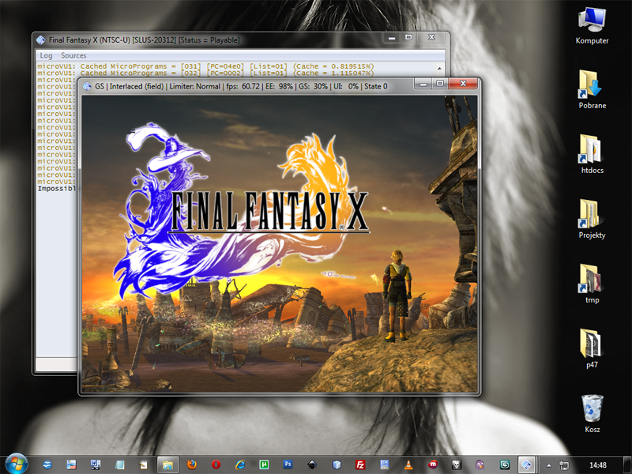Open the htdocs folder shortcut
The width and height of the screenshot is (632, 474).
click(x=592, y=154)
